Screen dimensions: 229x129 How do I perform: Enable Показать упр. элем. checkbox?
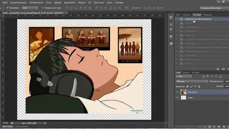[x=43, y=8]
